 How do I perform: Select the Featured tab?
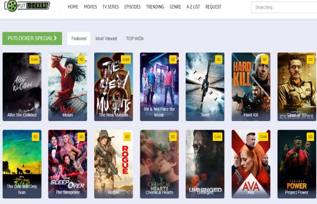(x=79, y=39)
